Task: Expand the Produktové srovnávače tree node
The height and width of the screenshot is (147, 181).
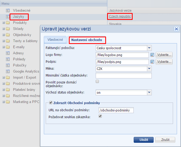Action: click(x=3, y=84)
